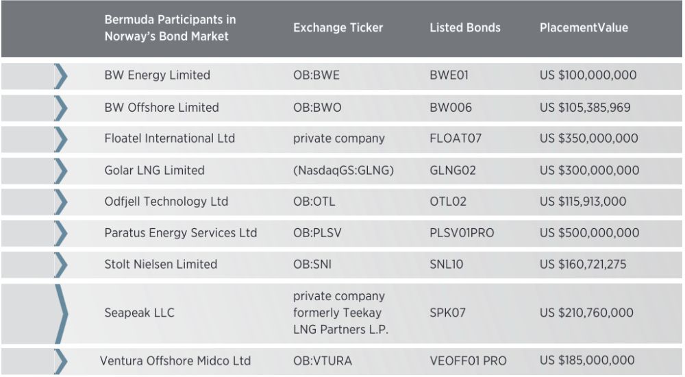Click the chevron icon beside Golar LNG Limited
Screen dimensions: 685x377
pos(61,170)
